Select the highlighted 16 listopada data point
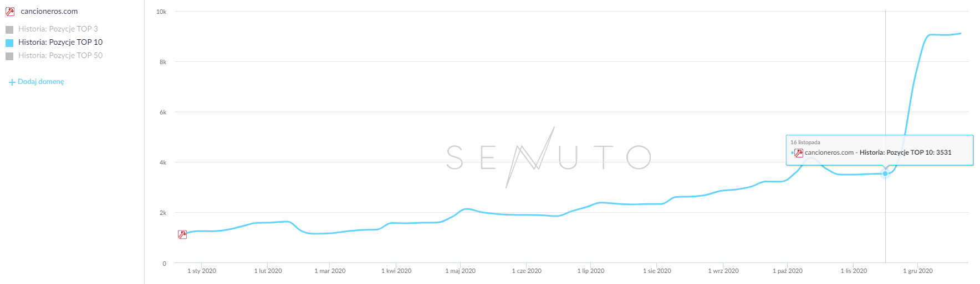 [885, 173]
